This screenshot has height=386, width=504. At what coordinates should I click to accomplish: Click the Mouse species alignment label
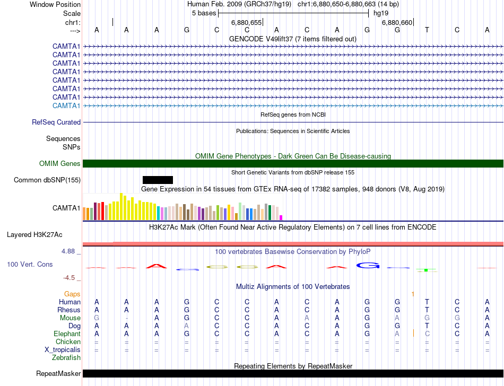pos(70,318)
